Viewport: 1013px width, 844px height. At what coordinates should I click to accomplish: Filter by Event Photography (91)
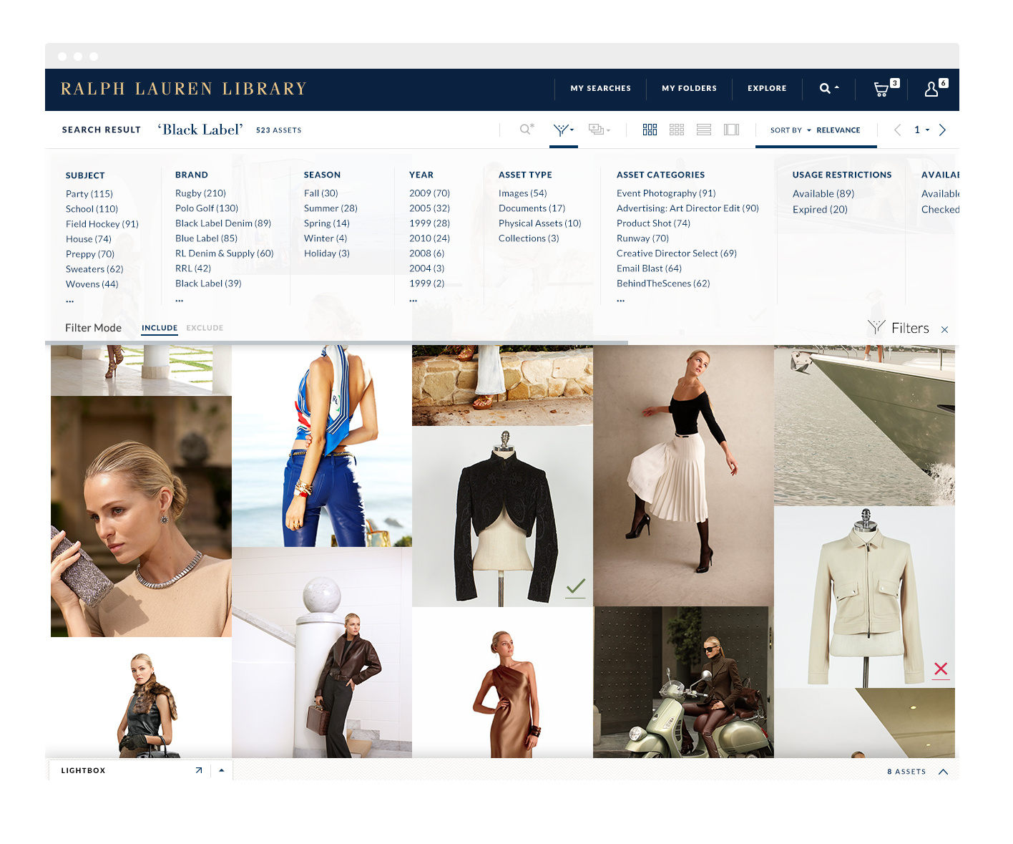point(666,193)
